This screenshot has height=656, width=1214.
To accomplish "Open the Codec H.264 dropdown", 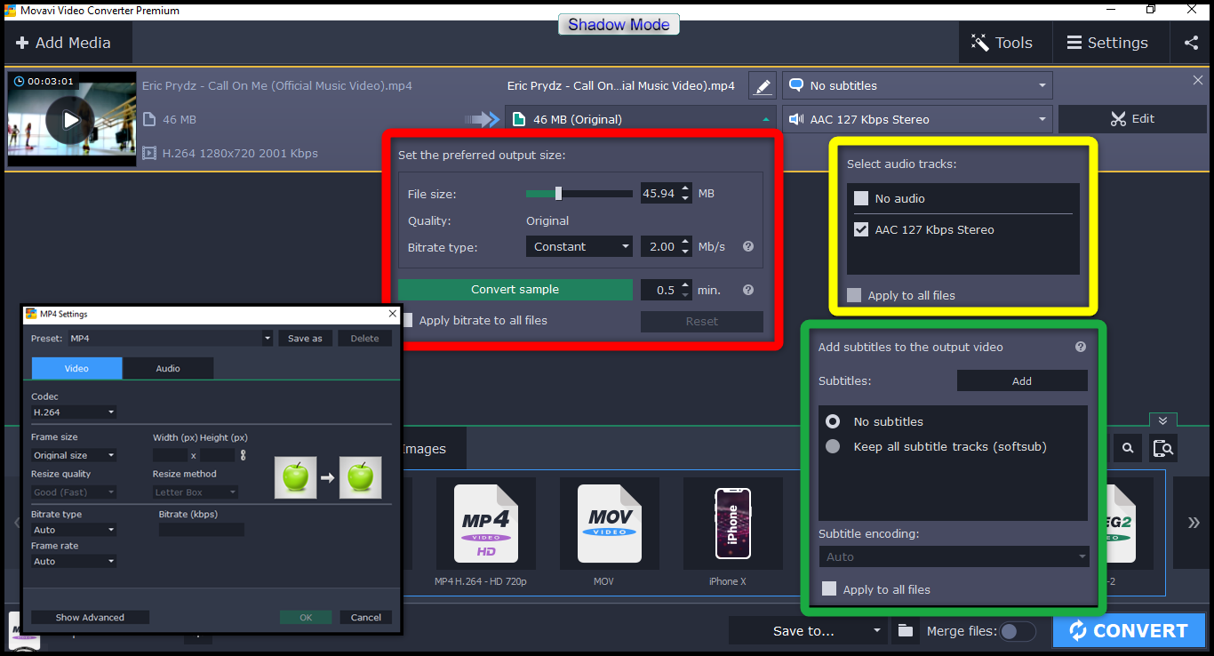I will pyautogui.click(x=74, y=412).
